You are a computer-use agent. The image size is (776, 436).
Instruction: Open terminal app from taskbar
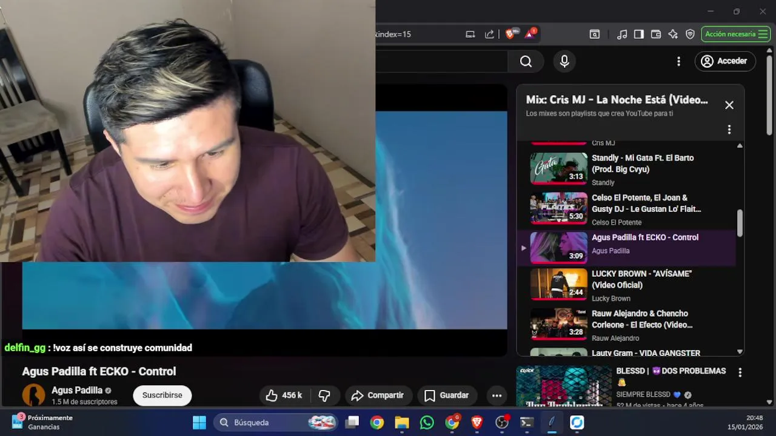point(527,422)
